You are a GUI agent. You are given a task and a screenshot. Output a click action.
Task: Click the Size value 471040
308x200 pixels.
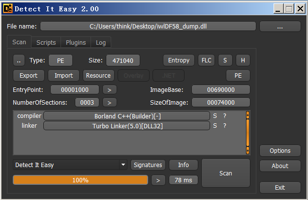pyautogui.click(x=123, y=60)
